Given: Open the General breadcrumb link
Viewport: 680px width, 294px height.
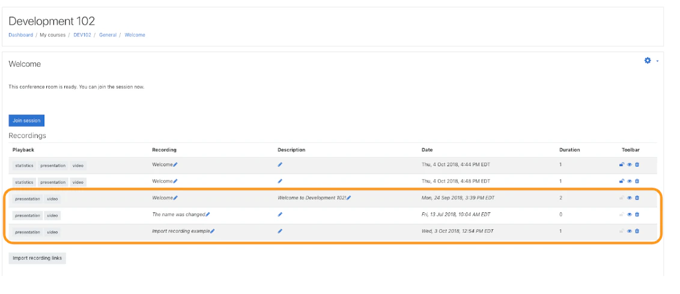Looking at the screenshot, I should (108, 35).
